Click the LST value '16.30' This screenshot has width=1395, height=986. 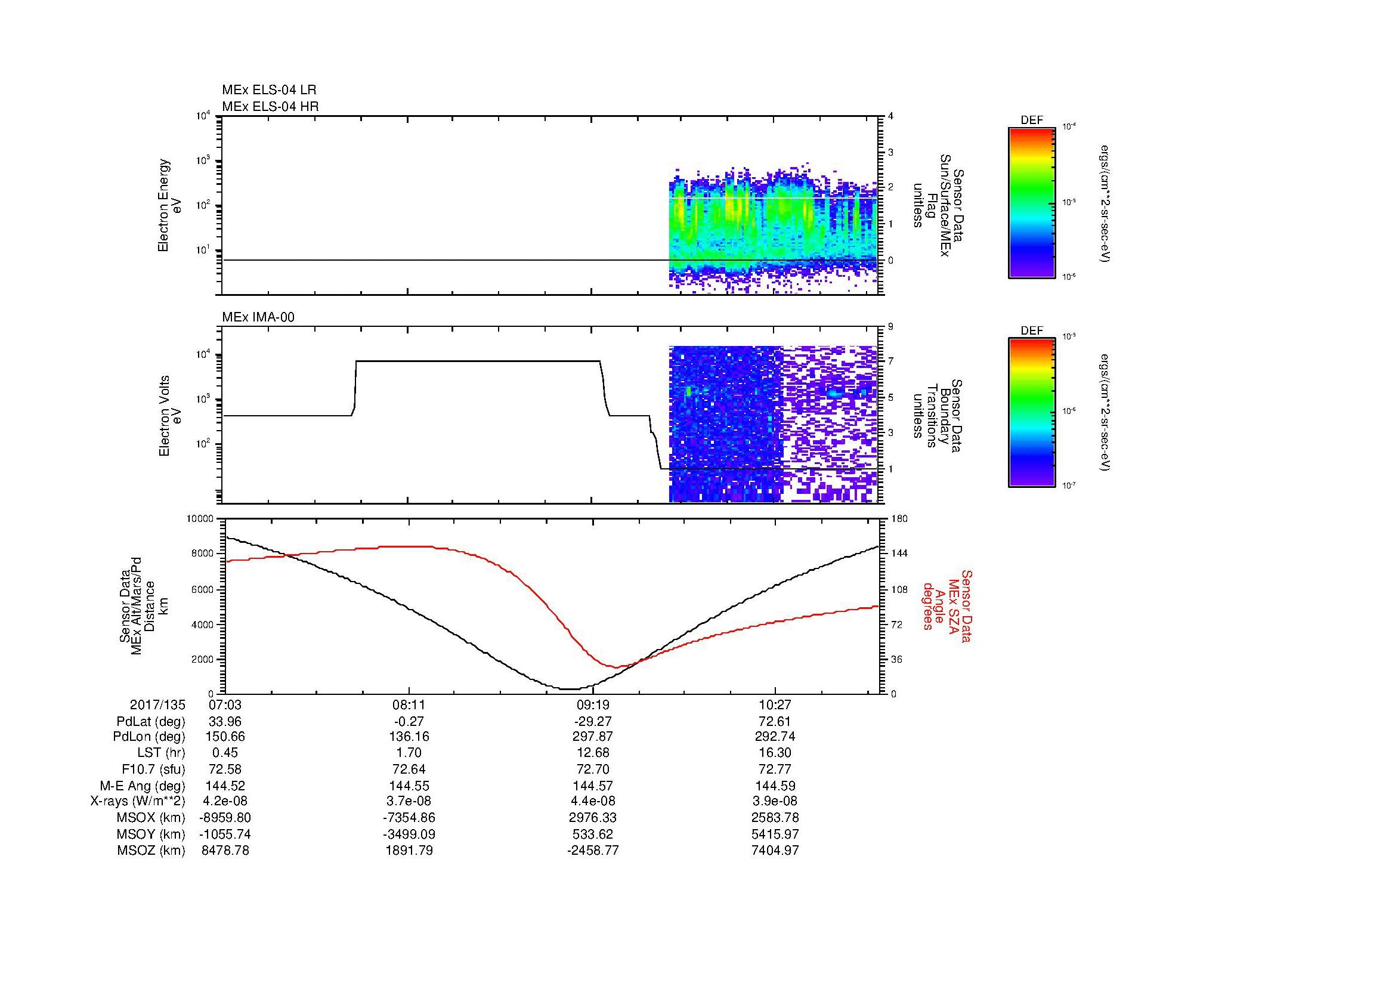tap(775, 753)
